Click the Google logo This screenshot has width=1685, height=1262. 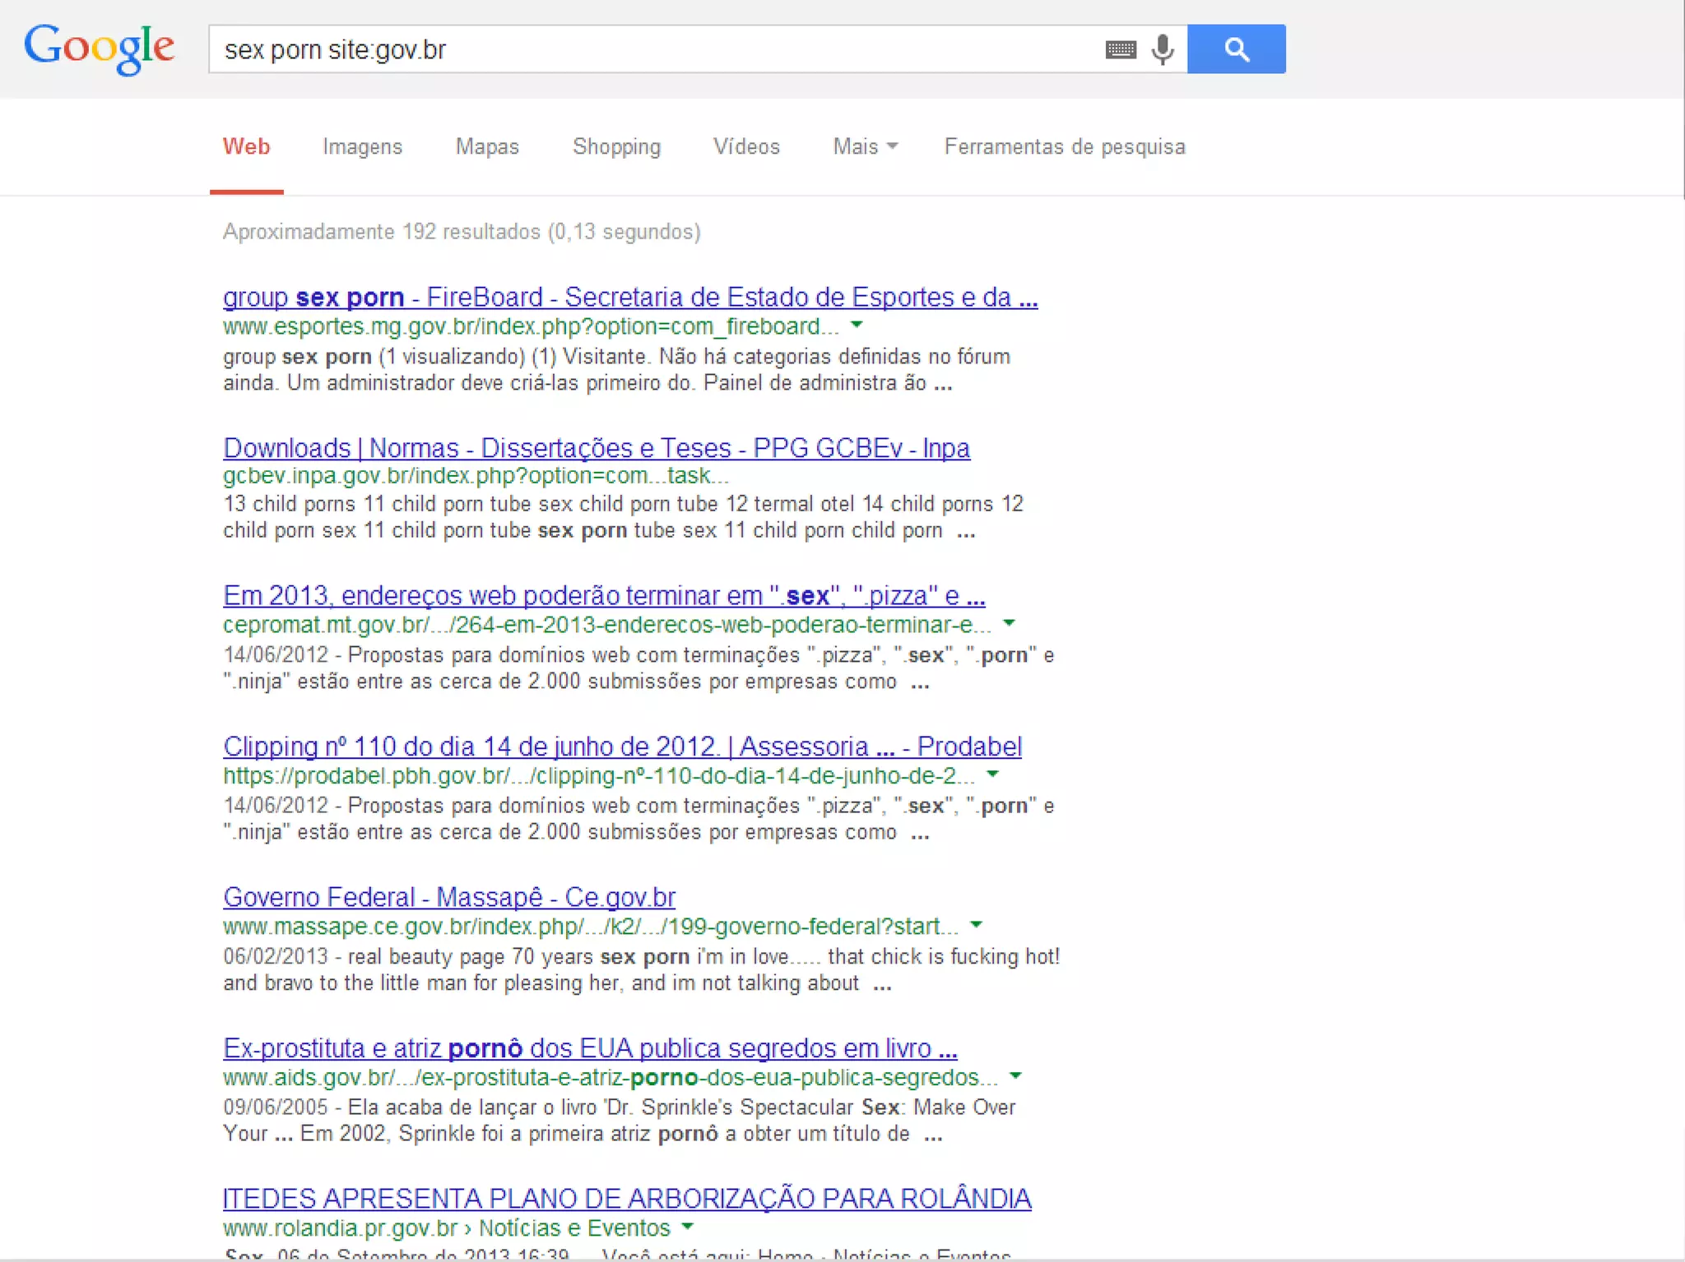click(99, 48)
